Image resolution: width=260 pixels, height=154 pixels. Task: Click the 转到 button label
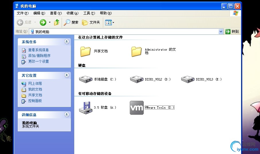click(235, 31)
